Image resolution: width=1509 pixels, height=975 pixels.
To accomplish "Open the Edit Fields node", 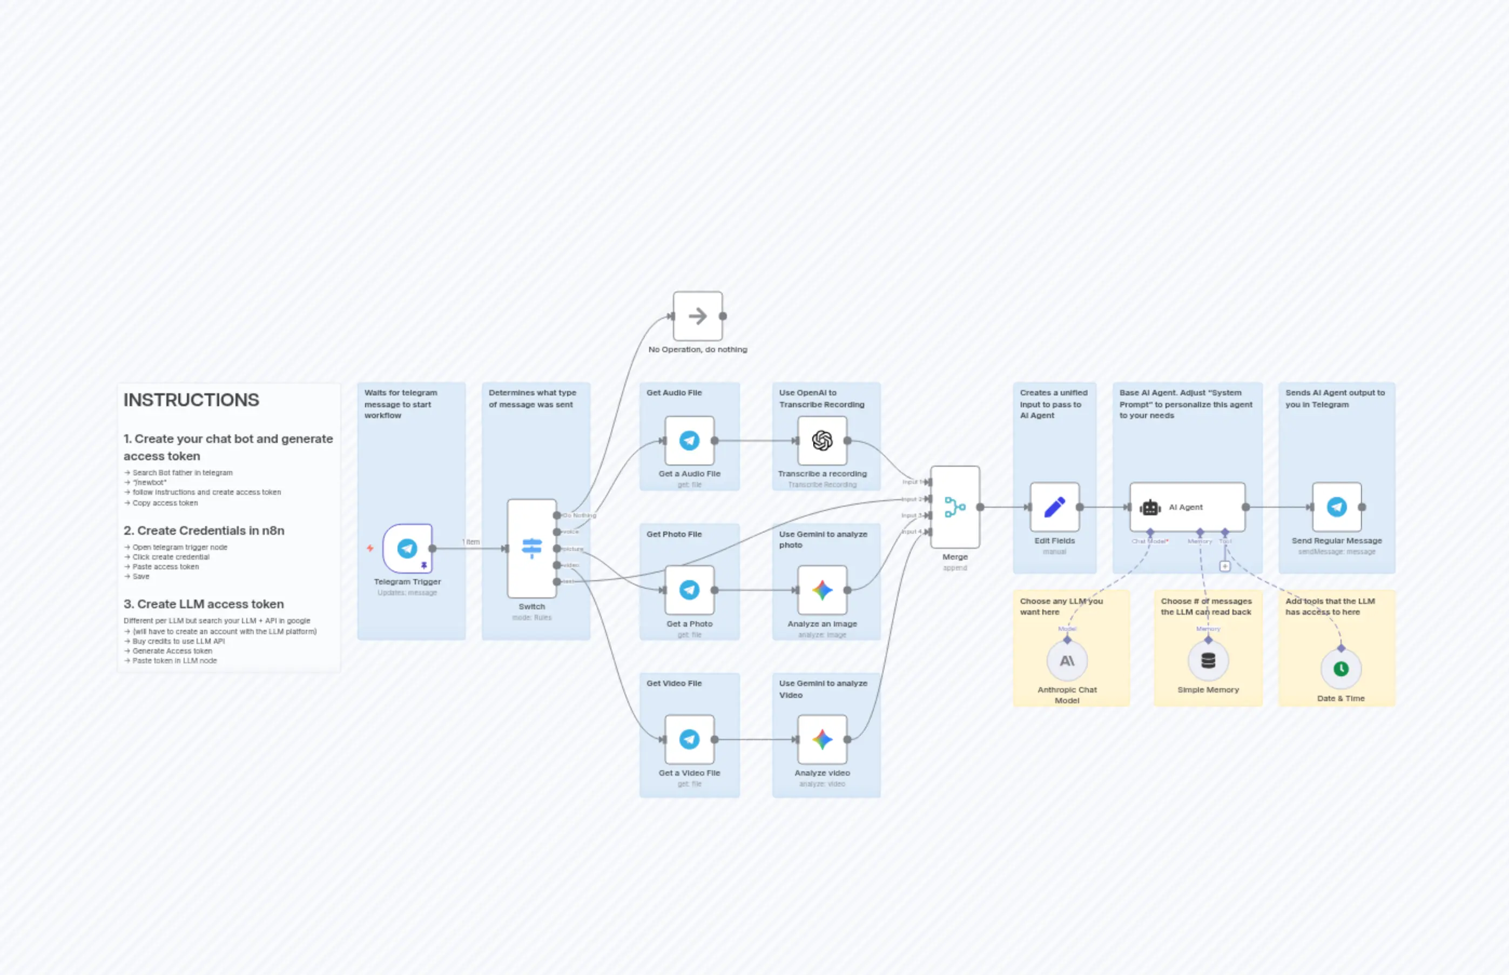I will (x=1055, y=507).
